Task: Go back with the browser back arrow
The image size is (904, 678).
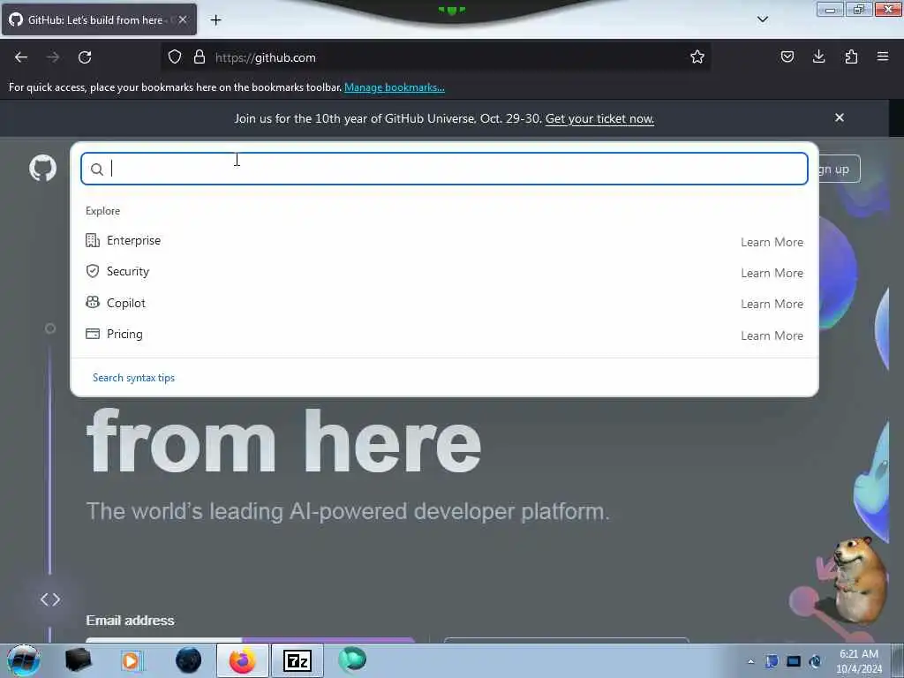Action: click(x=21, y=57)
